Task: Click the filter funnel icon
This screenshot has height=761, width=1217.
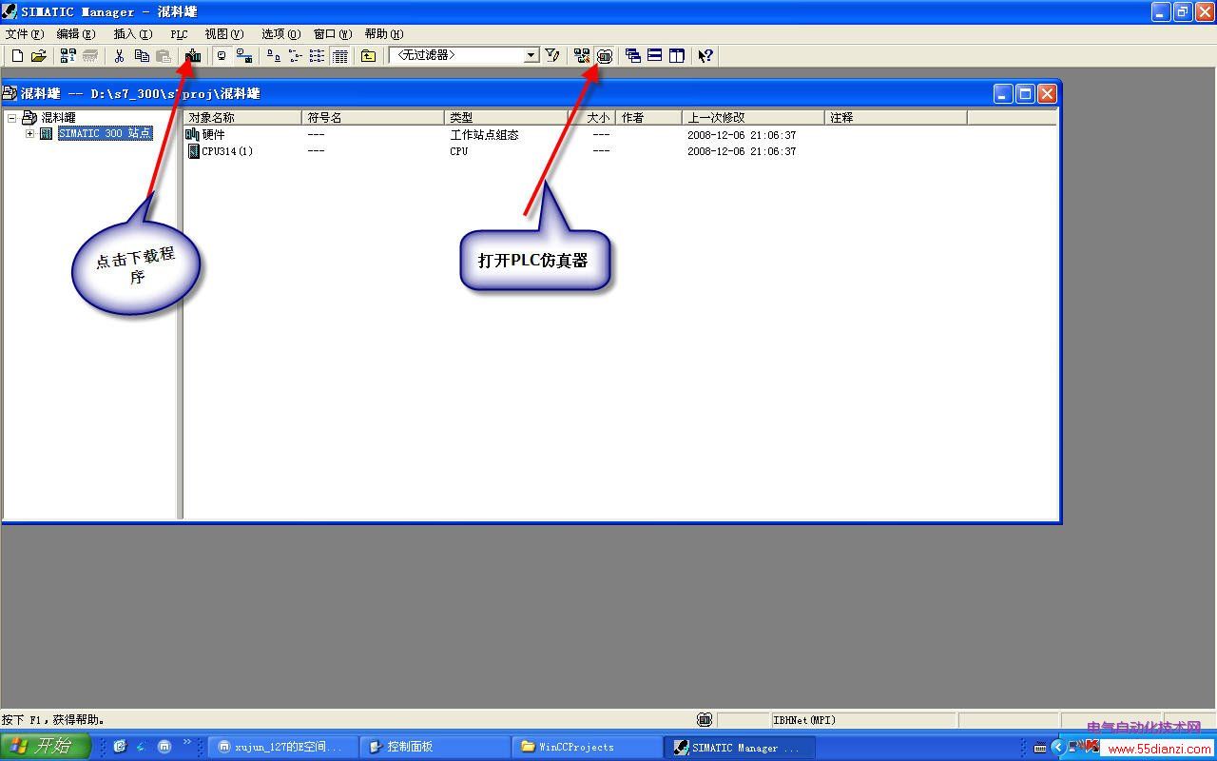Action: pyautogui.click(x=552, y=56)
